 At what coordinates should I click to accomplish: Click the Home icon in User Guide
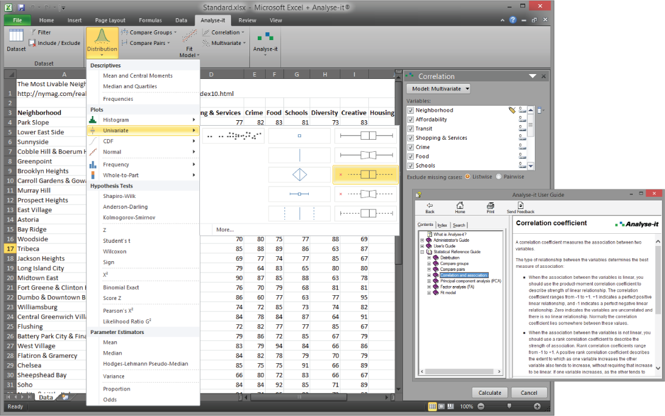[x=460, y=206]
